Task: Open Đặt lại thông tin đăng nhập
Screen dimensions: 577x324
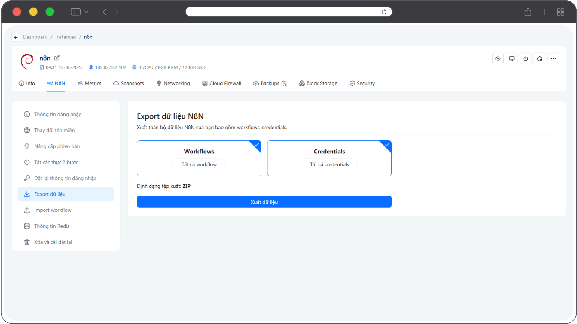Action: [66, 178]
